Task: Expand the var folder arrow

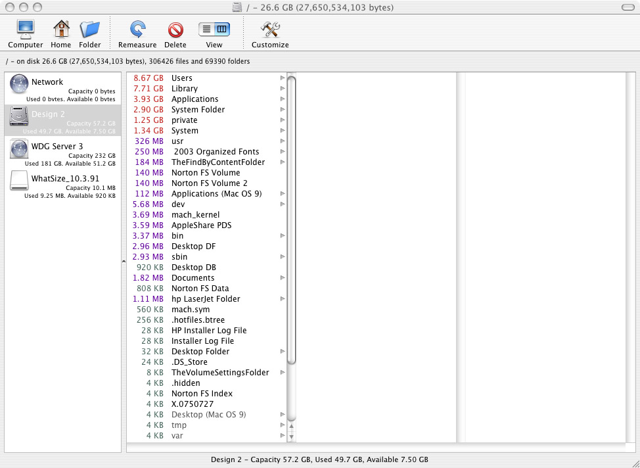Action: click(283, 436)
